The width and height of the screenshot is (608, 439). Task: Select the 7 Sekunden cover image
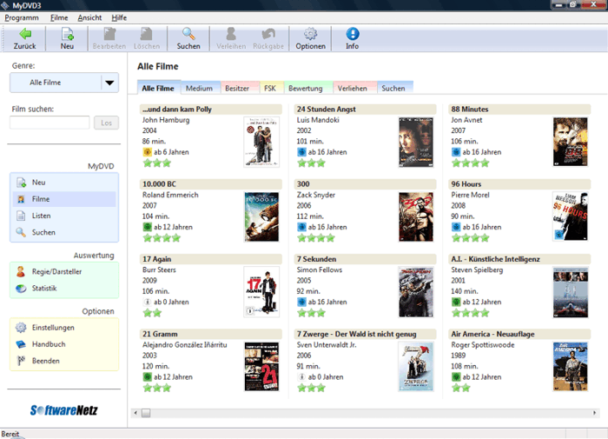(416, 291)
